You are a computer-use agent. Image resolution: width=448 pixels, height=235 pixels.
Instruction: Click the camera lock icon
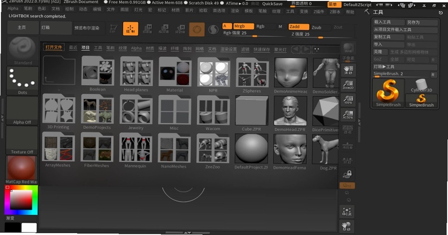point(347,174)
